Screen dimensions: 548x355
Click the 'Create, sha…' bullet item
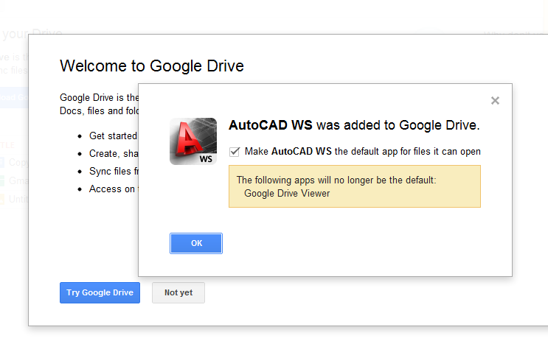[x=113, y=153]
